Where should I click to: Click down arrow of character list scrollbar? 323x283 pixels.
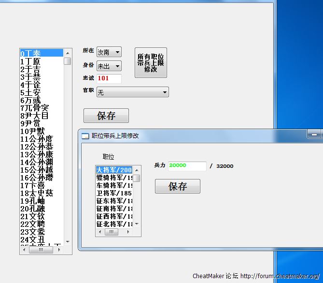[68, 241]
